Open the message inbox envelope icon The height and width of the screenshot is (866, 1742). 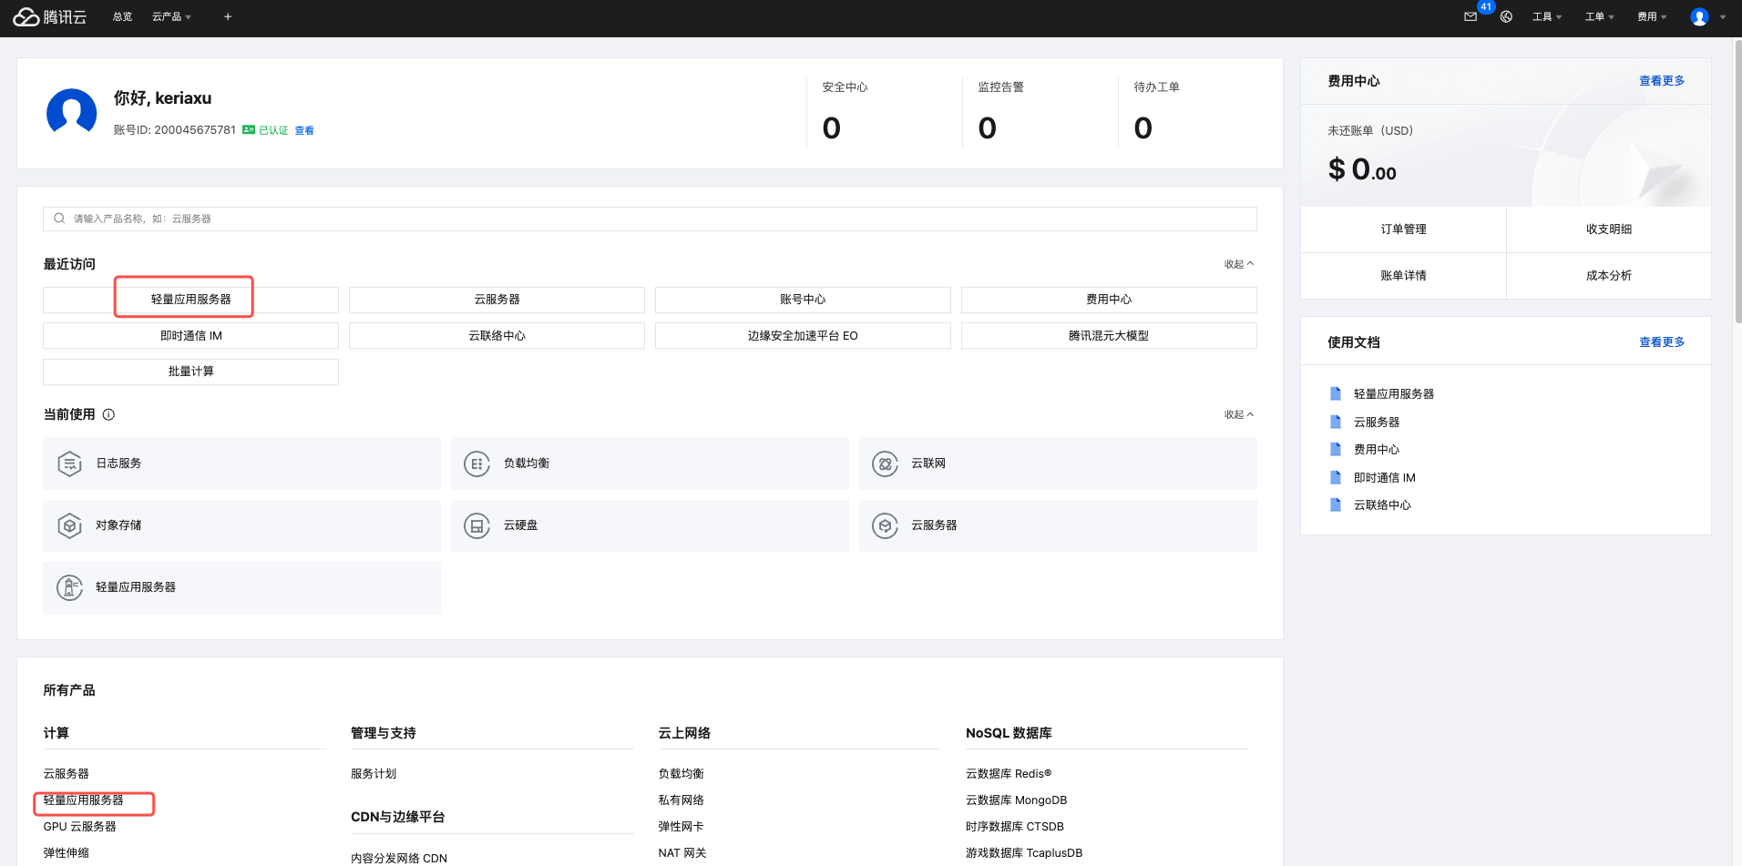1470,17
